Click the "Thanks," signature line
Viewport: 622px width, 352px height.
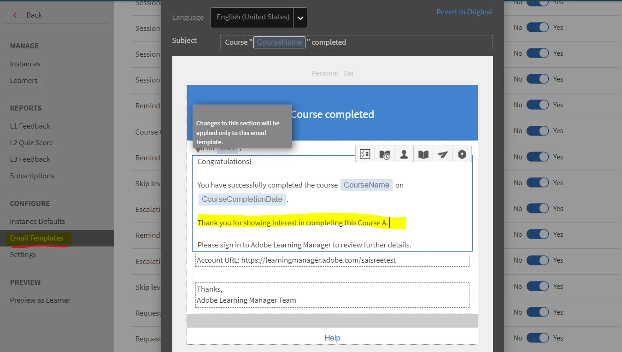[210, 289]
